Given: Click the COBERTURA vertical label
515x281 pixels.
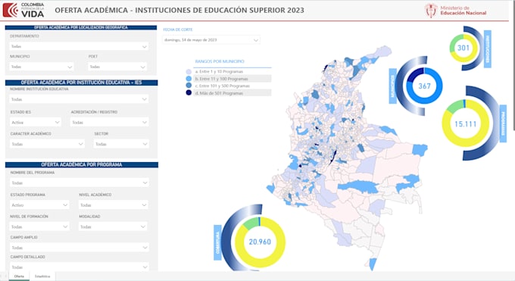Looking at the screenshot, I should coord(217,242).
